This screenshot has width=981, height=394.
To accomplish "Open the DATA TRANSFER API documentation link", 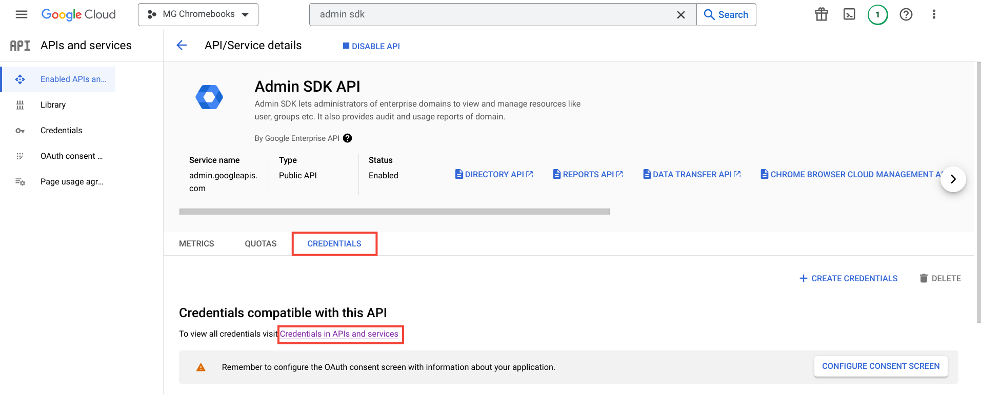I will coord(692,174).
